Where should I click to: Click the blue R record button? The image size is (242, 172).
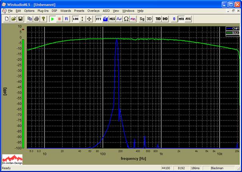coord(66,19)
